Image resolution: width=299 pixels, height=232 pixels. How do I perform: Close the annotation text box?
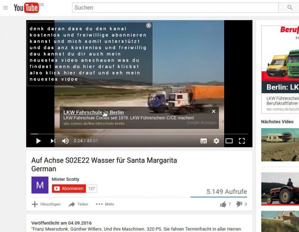point(148,26)
